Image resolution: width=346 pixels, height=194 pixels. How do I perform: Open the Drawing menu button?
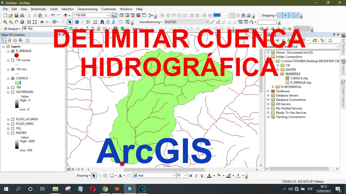[84, 176]
